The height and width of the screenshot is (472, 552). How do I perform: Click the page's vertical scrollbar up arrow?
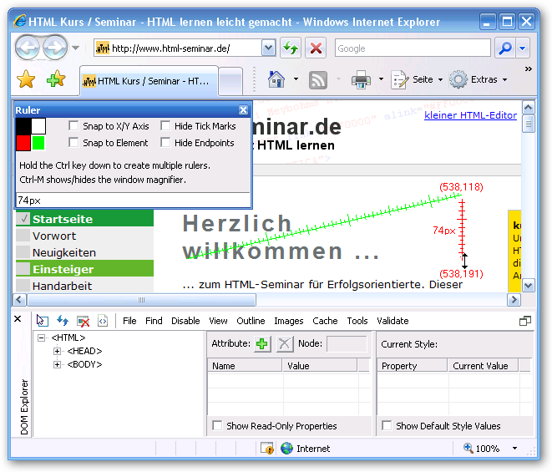(529, 108)
